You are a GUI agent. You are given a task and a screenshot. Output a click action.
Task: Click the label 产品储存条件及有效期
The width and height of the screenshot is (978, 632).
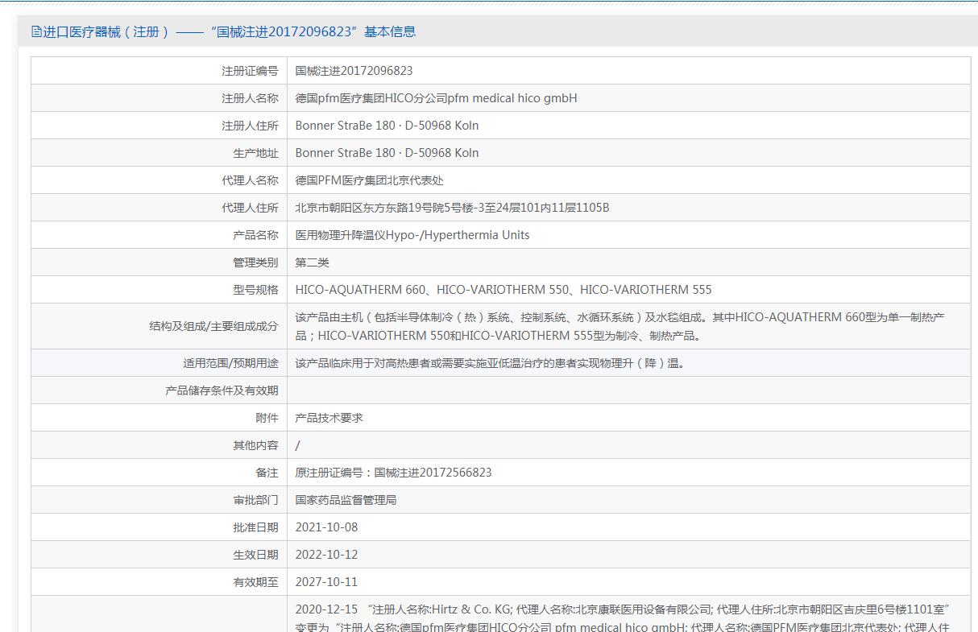222,390
